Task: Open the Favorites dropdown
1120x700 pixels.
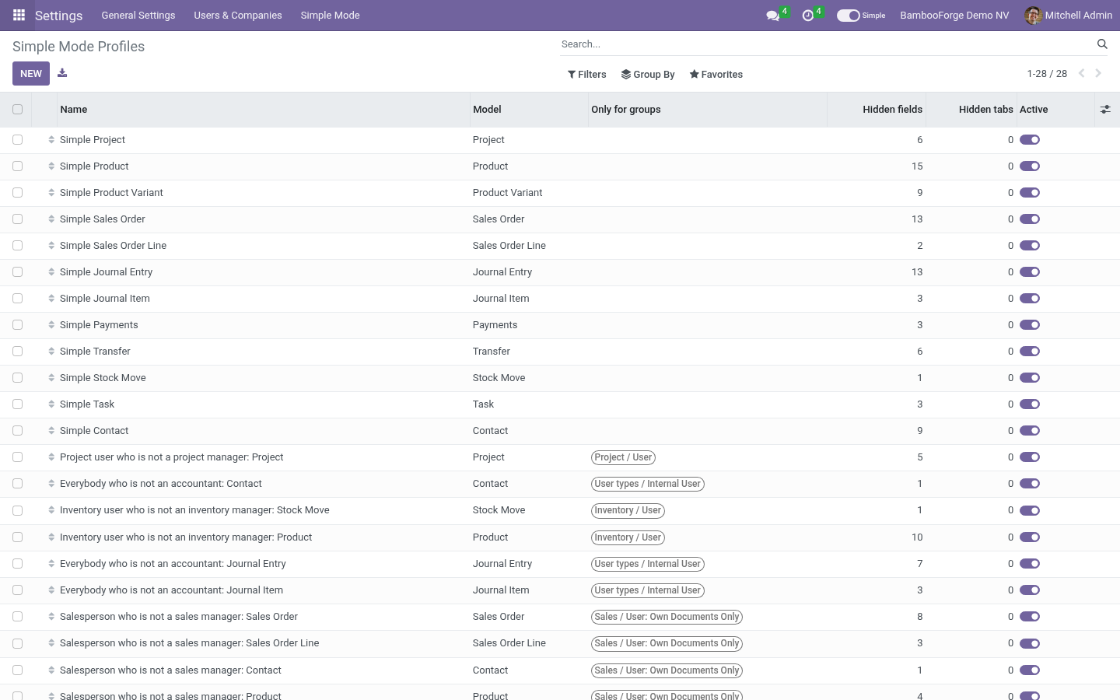Action: (x=716, y=75)
